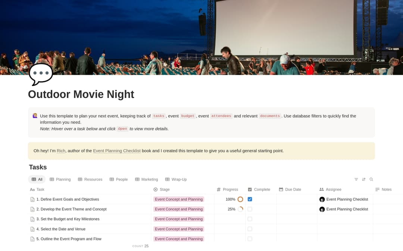The width and height of the screenshot is (403, 251).
Task: Click Stage tag in Select the Date and Venue row
Action: tap(179, 229)
